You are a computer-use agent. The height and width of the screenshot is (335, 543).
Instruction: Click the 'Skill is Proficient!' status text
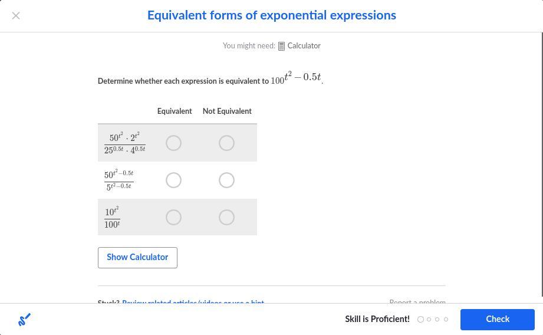point(377,320)
